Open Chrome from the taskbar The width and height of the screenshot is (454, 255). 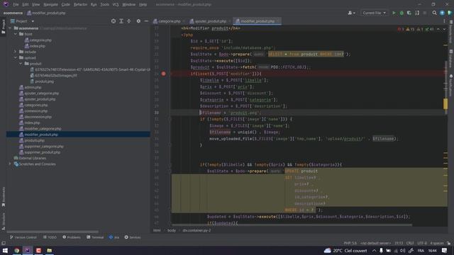[16, 250]
